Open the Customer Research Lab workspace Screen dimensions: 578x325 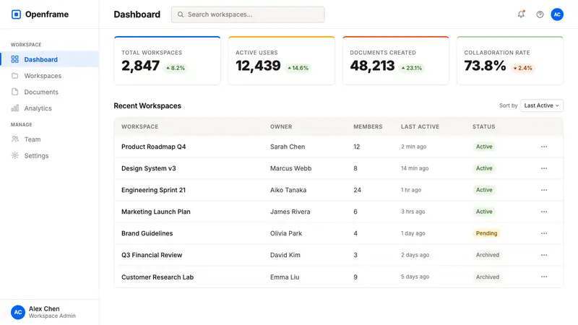click(158, 277)
